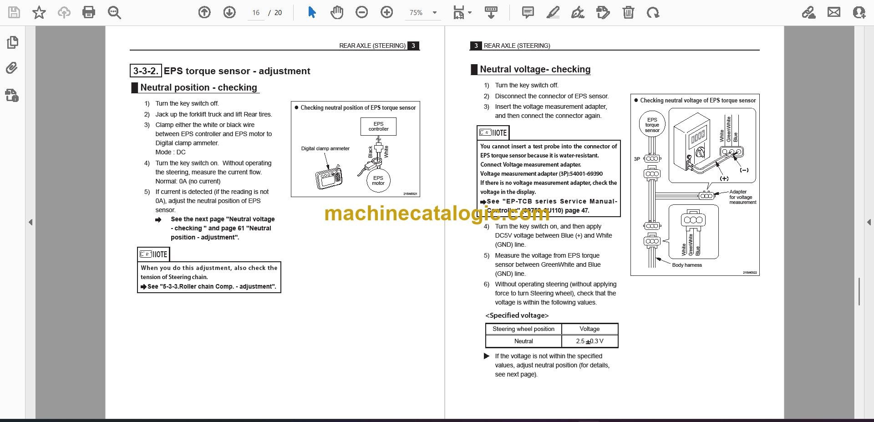Click the 'EPS torque sensor - adjustment' heading

[237, 71]
